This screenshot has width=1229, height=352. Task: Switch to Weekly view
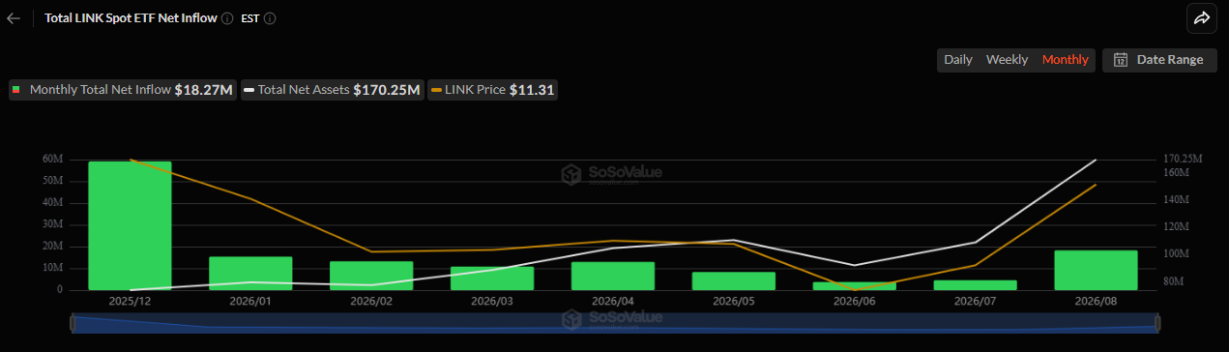coord(1007,60)
